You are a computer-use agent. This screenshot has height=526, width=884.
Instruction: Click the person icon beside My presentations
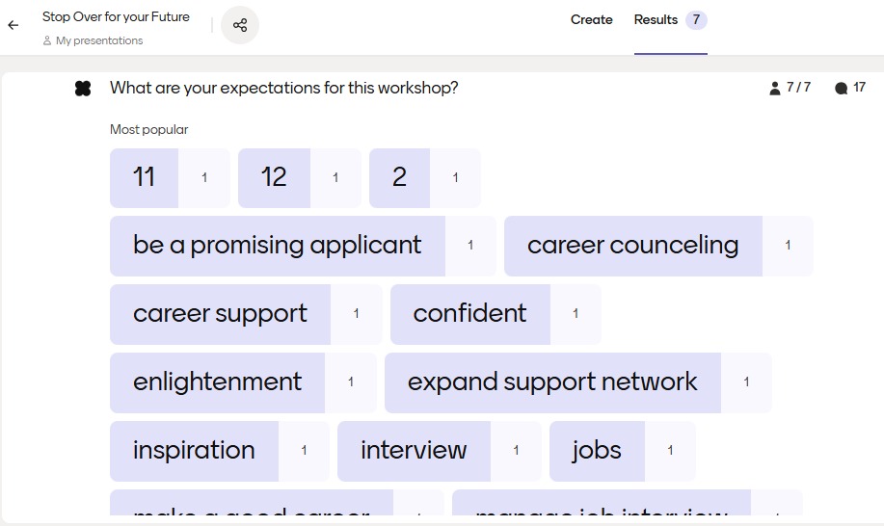[47, 41]
